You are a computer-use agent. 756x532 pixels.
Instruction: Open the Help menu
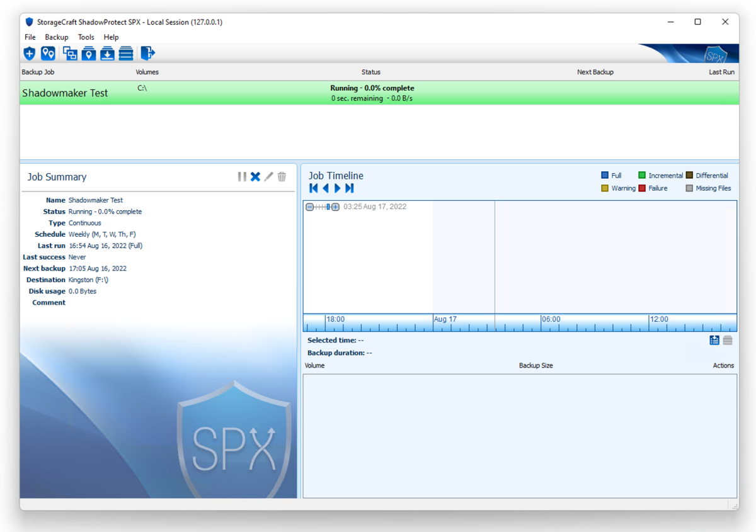point(112,37)
